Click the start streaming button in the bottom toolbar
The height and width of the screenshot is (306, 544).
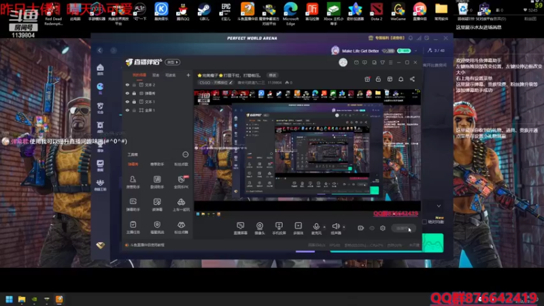403,228
